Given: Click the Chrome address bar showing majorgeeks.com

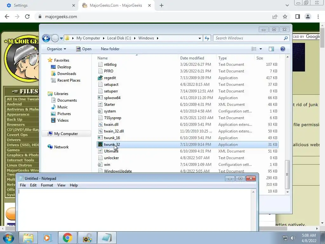Looking at the screenshot, I should pos(153,17).
